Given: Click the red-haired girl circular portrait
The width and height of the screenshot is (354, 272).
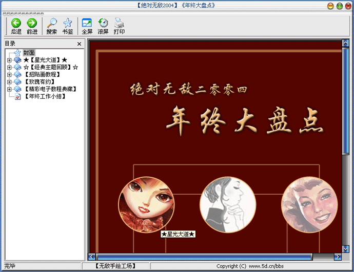Looking at the screenshot, I should pos(146,204).
